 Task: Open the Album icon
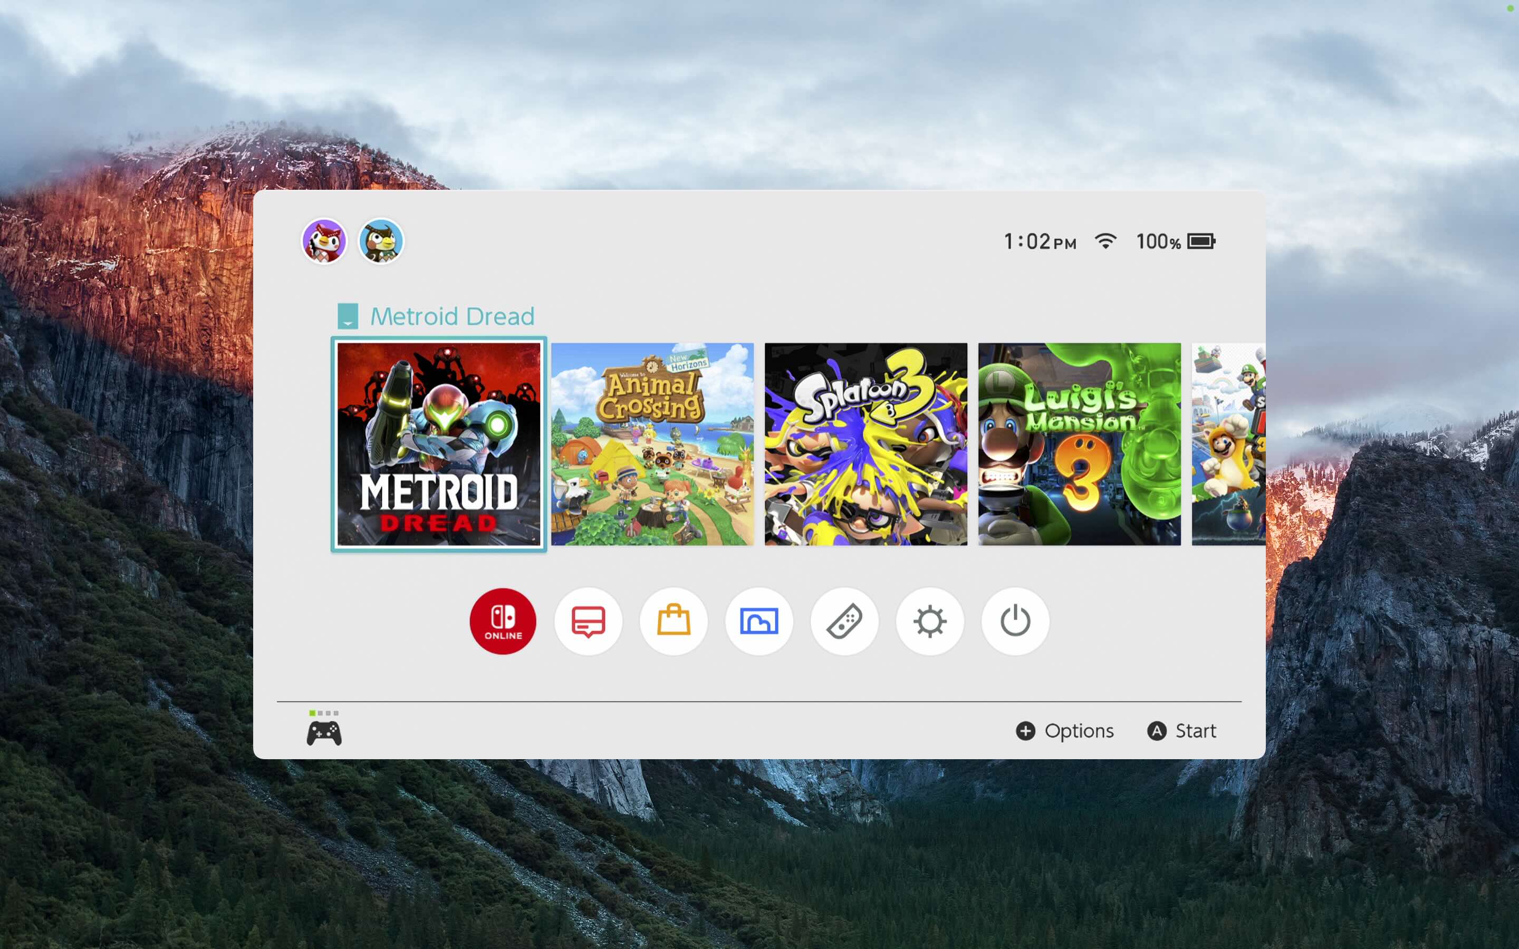pyautogui.click(x=759, y=621)
